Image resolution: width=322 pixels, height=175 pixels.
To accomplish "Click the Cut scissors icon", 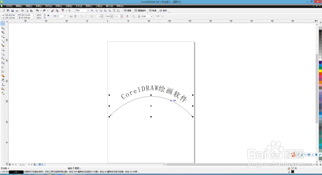I will coord(23,11).
